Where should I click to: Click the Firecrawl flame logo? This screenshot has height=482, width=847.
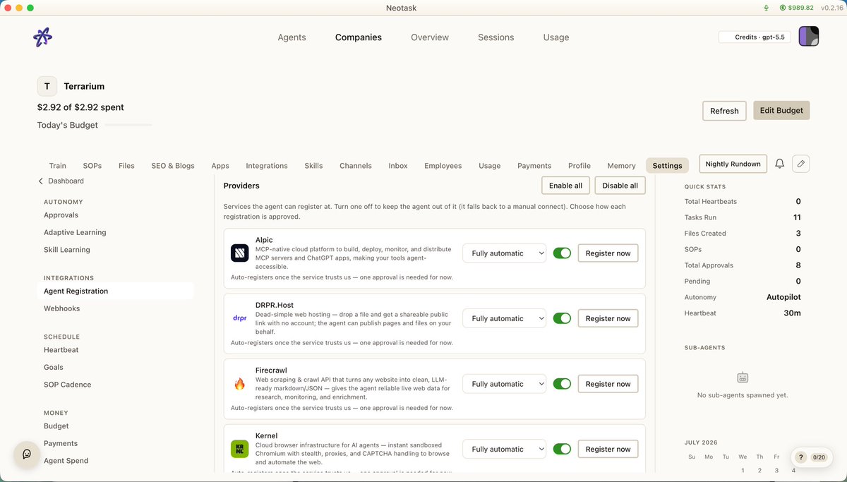click(240, 384)
